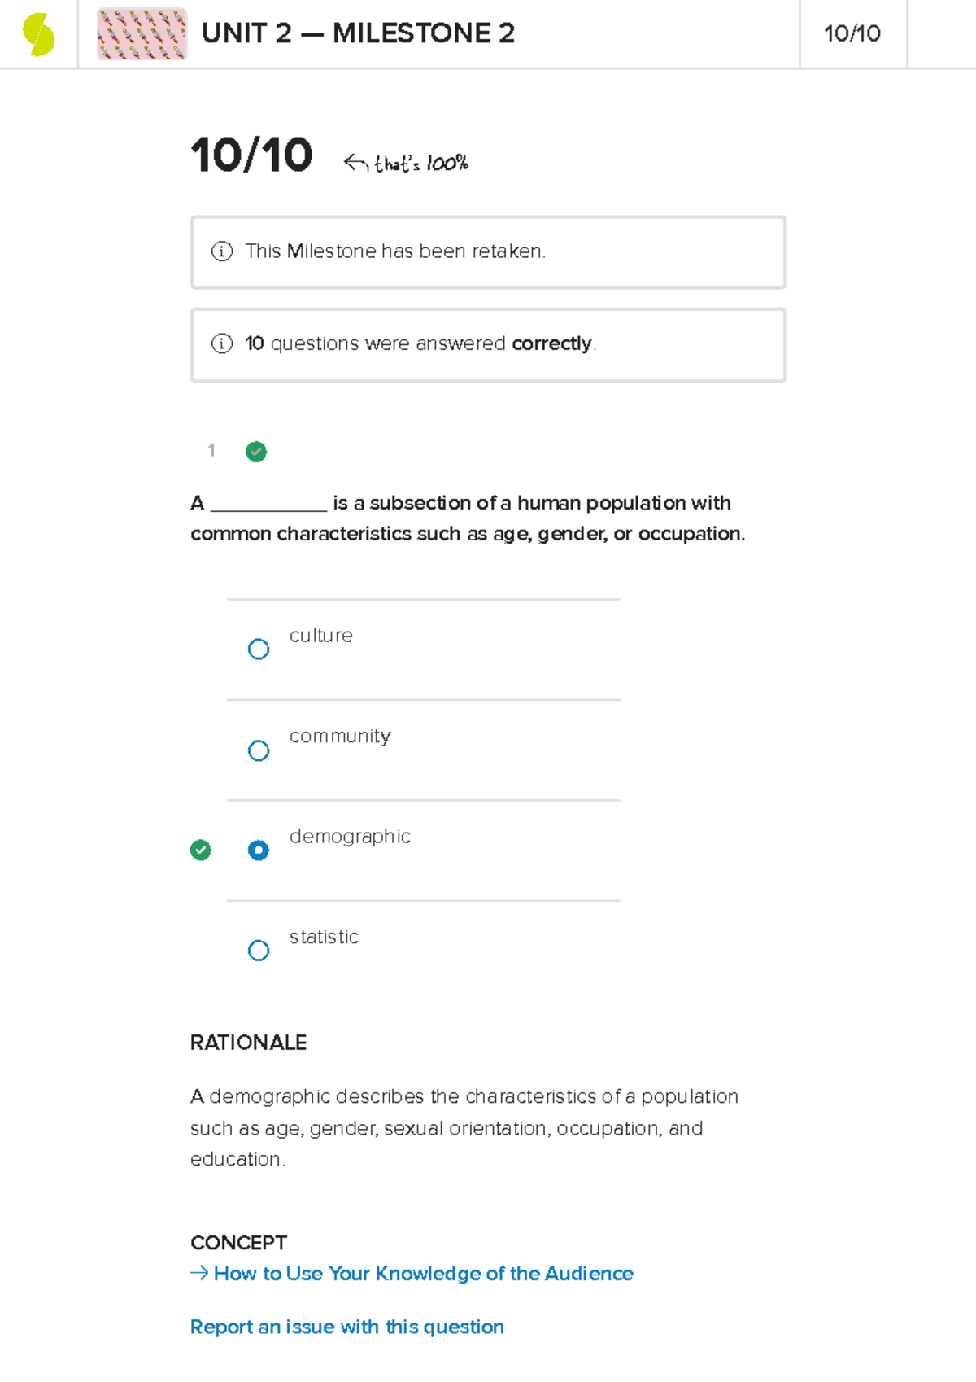Click the 10/10 score in the header bar
This screenshot has height=1382, width=976.
pyautogui.click(x=852, y=33)
